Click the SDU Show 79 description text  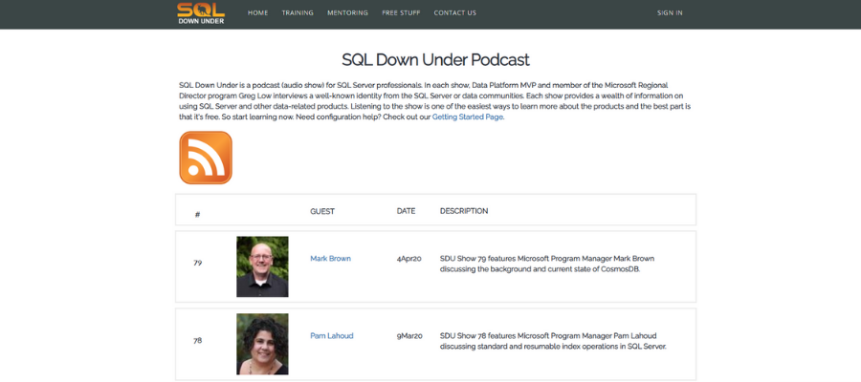[x=547, y=265]
